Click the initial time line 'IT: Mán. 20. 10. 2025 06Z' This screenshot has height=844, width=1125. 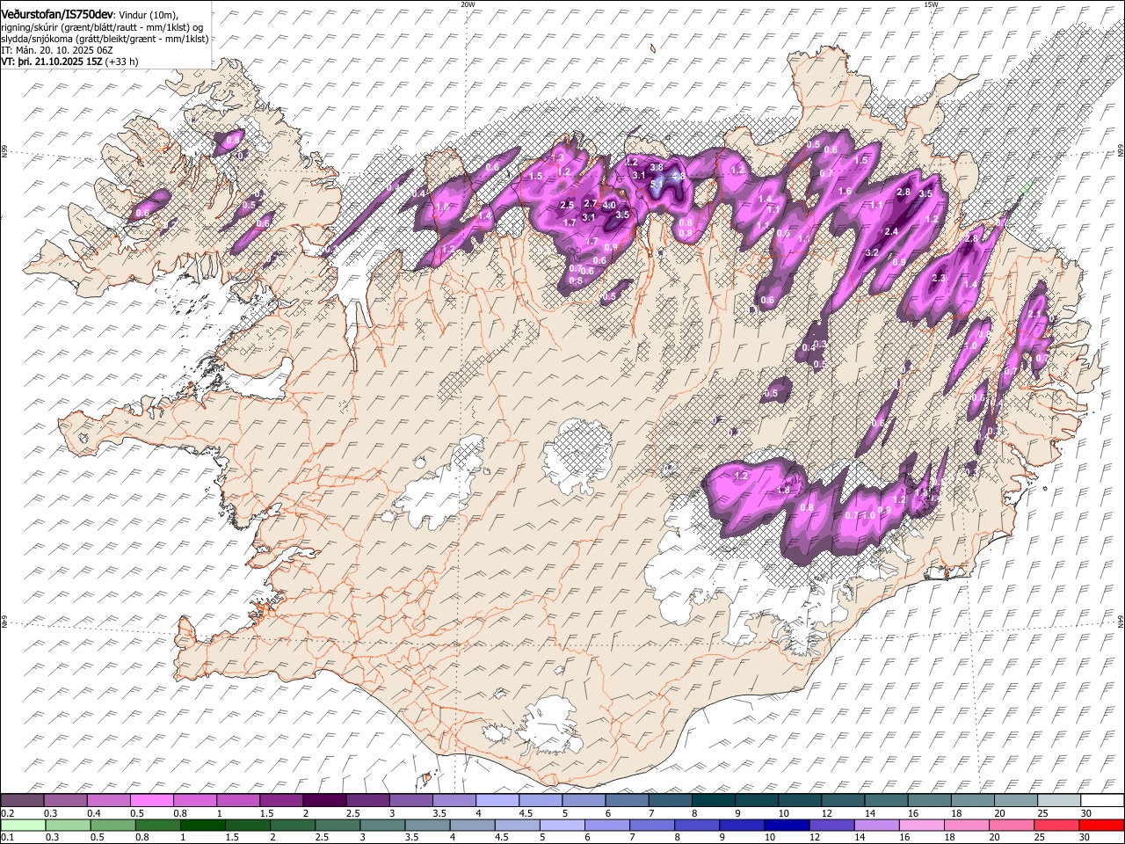click(55, 50)
